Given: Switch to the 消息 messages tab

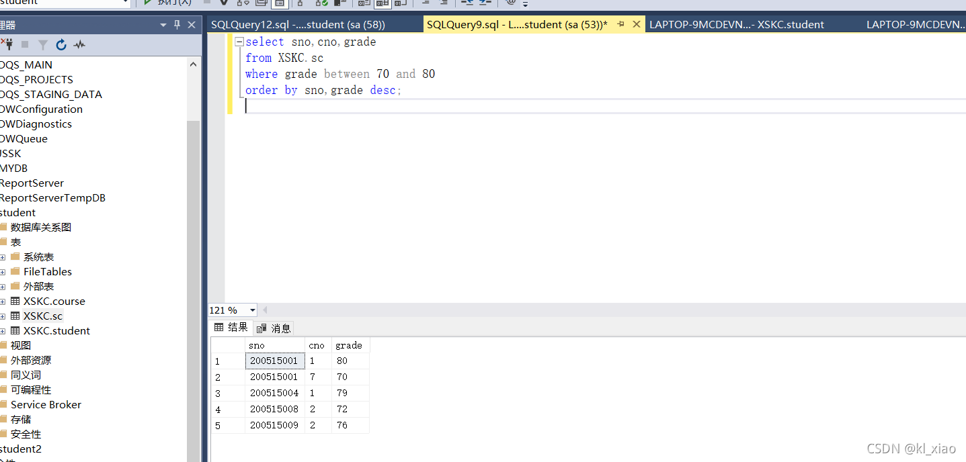Looking at the screenshot, I should 274,328.
